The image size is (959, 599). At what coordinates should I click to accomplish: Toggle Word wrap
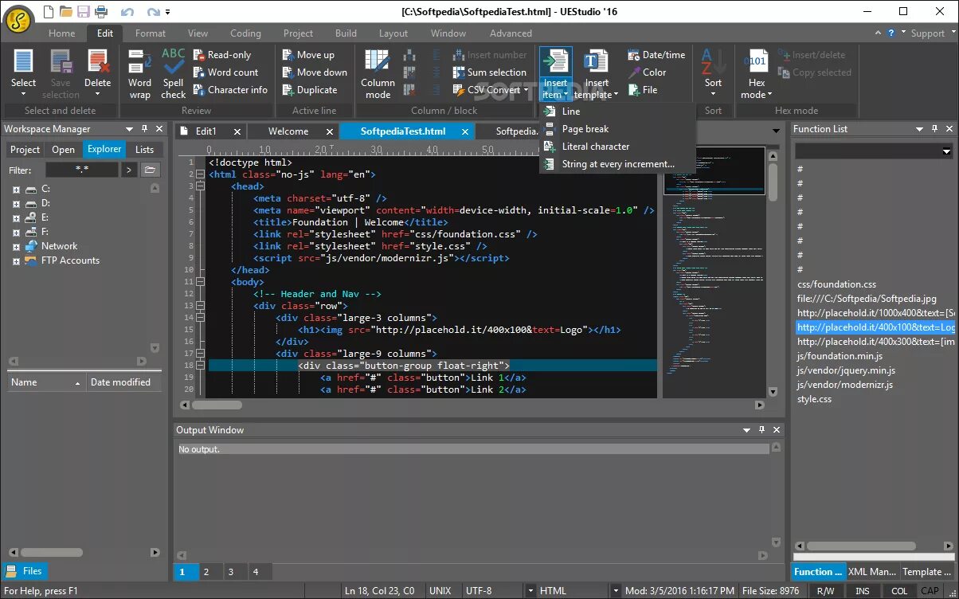pyautogui.click(x=139, y=73)
